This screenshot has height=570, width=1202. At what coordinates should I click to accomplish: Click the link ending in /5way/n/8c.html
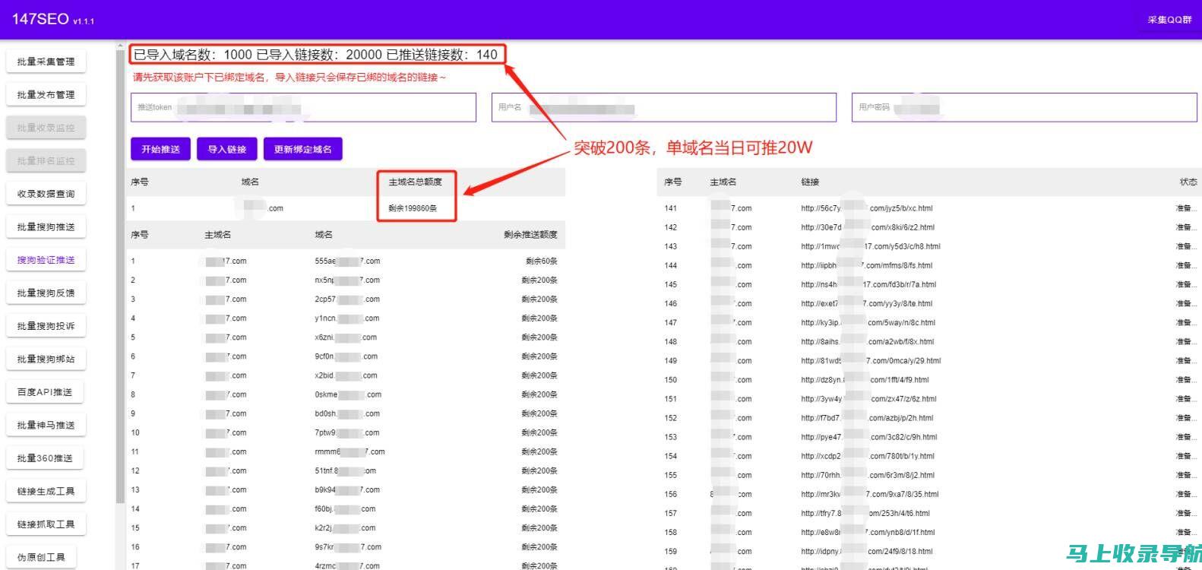(x=868, y=323)
